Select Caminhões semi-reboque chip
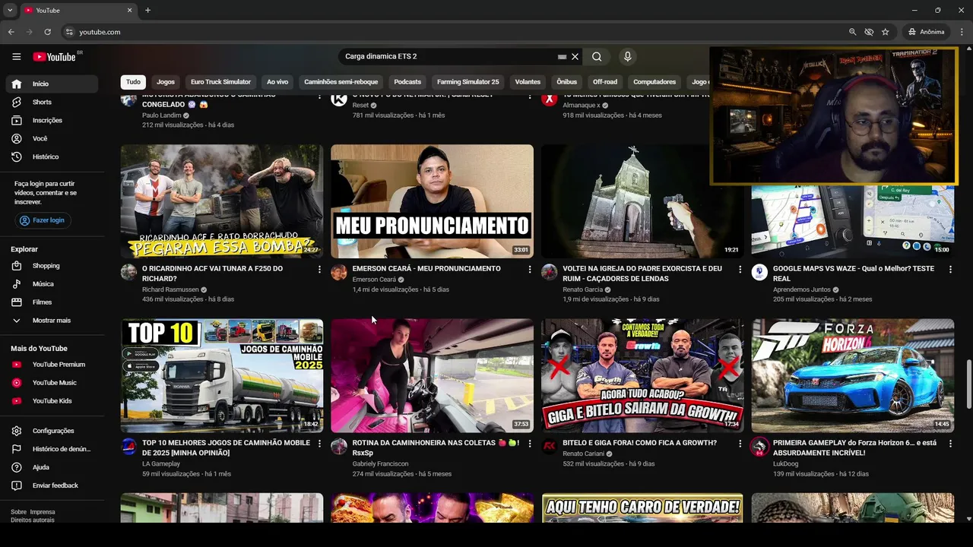The width and height of the screenshot is (973, 547). (341, 82)
